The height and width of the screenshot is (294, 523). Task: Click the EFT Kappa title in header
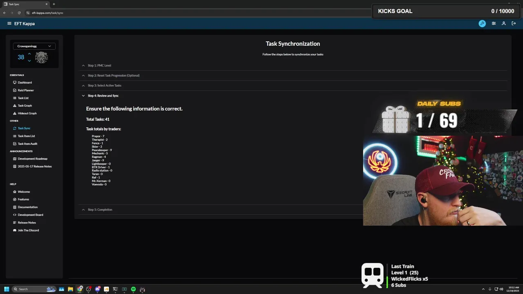click(x=25, y=24)
